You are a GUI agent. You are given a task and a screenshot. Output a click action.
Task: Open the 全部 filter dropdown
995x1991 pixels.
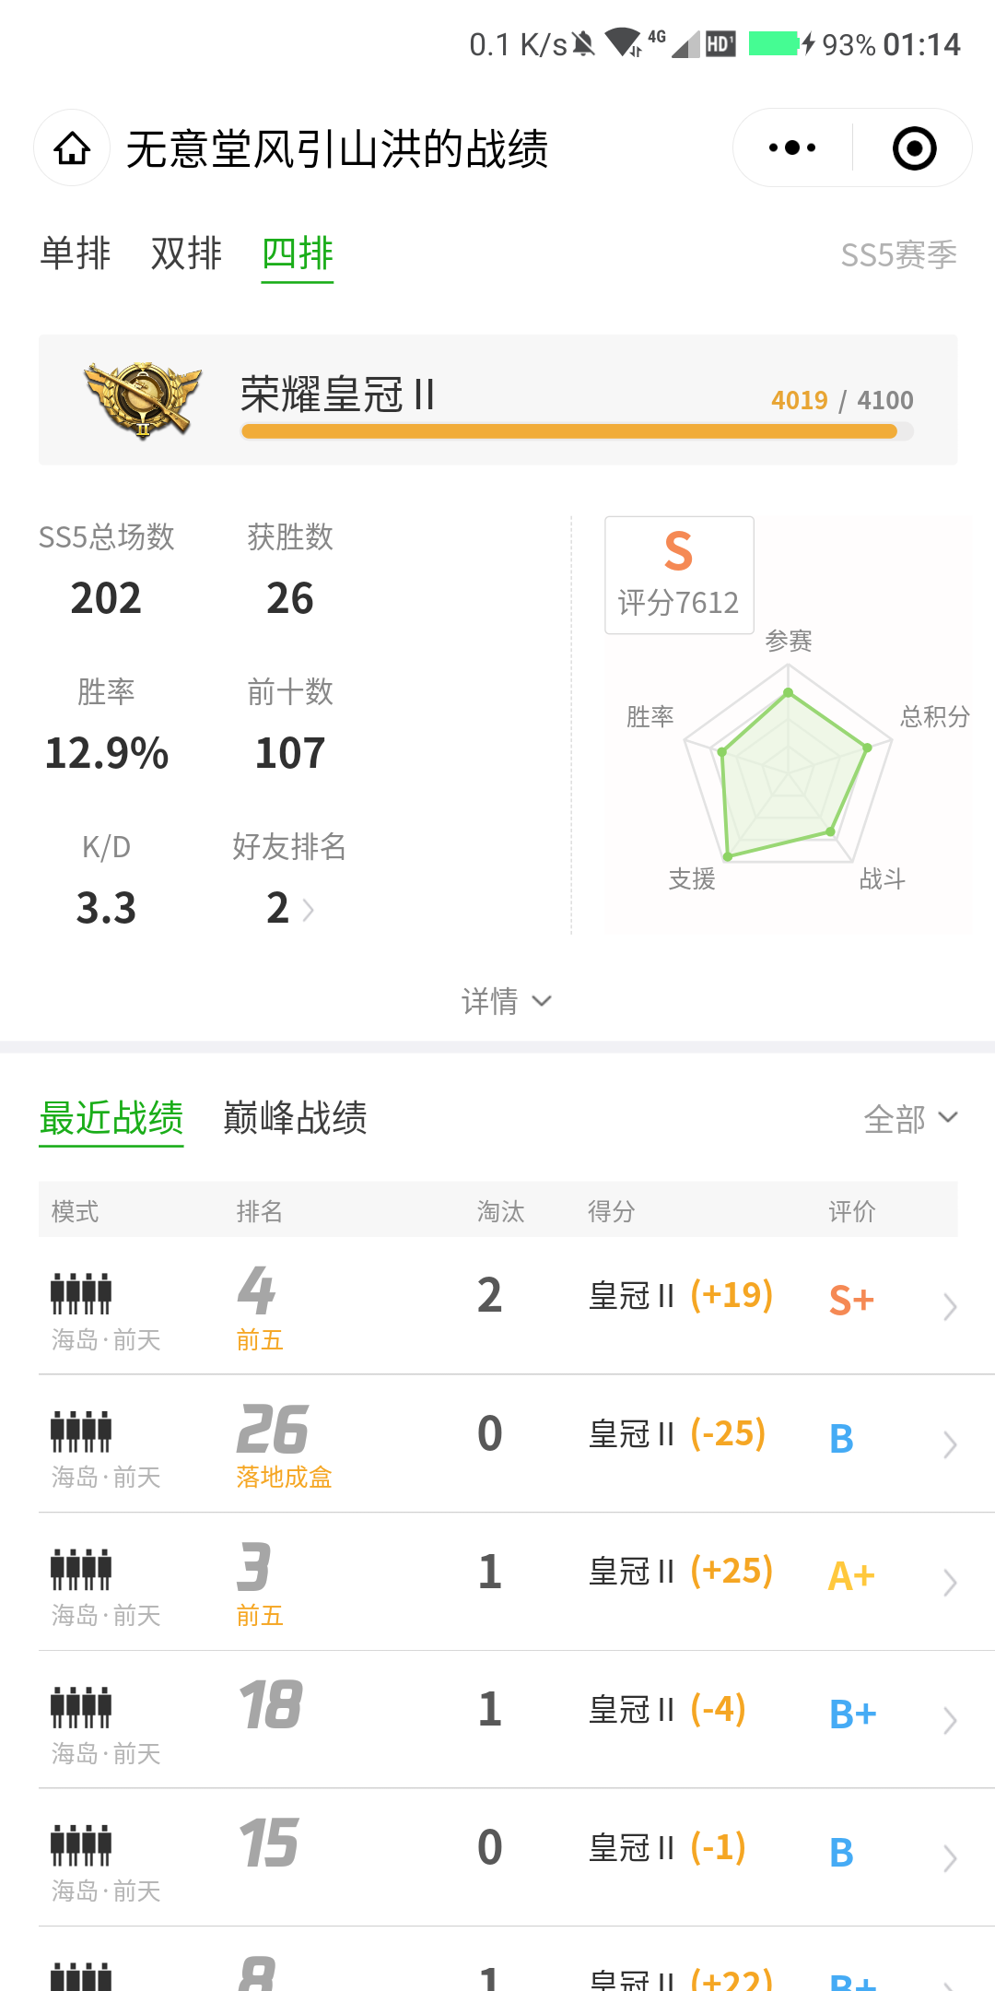point(910,1119)
